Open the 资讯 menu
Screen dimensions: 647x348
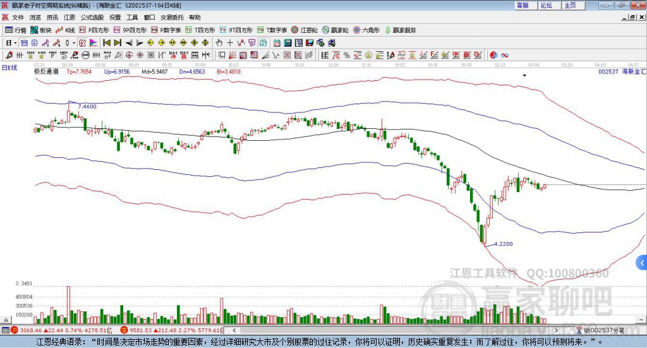tap(52, 17)
